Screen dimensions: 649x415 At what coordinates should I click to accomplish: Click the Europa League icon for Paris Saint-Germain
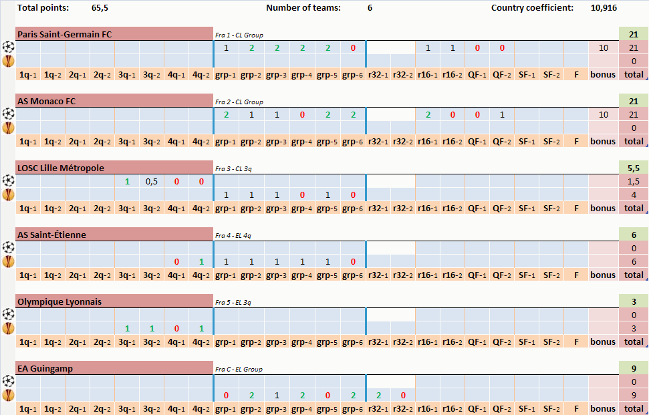point(8,61)
